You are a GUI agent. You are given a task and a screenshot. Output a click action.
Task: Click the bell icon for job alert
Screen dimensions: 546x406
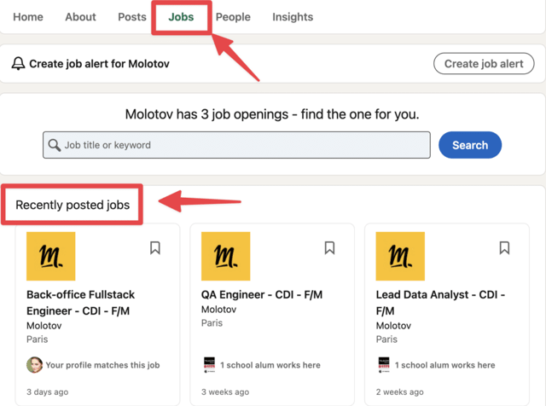18,63
